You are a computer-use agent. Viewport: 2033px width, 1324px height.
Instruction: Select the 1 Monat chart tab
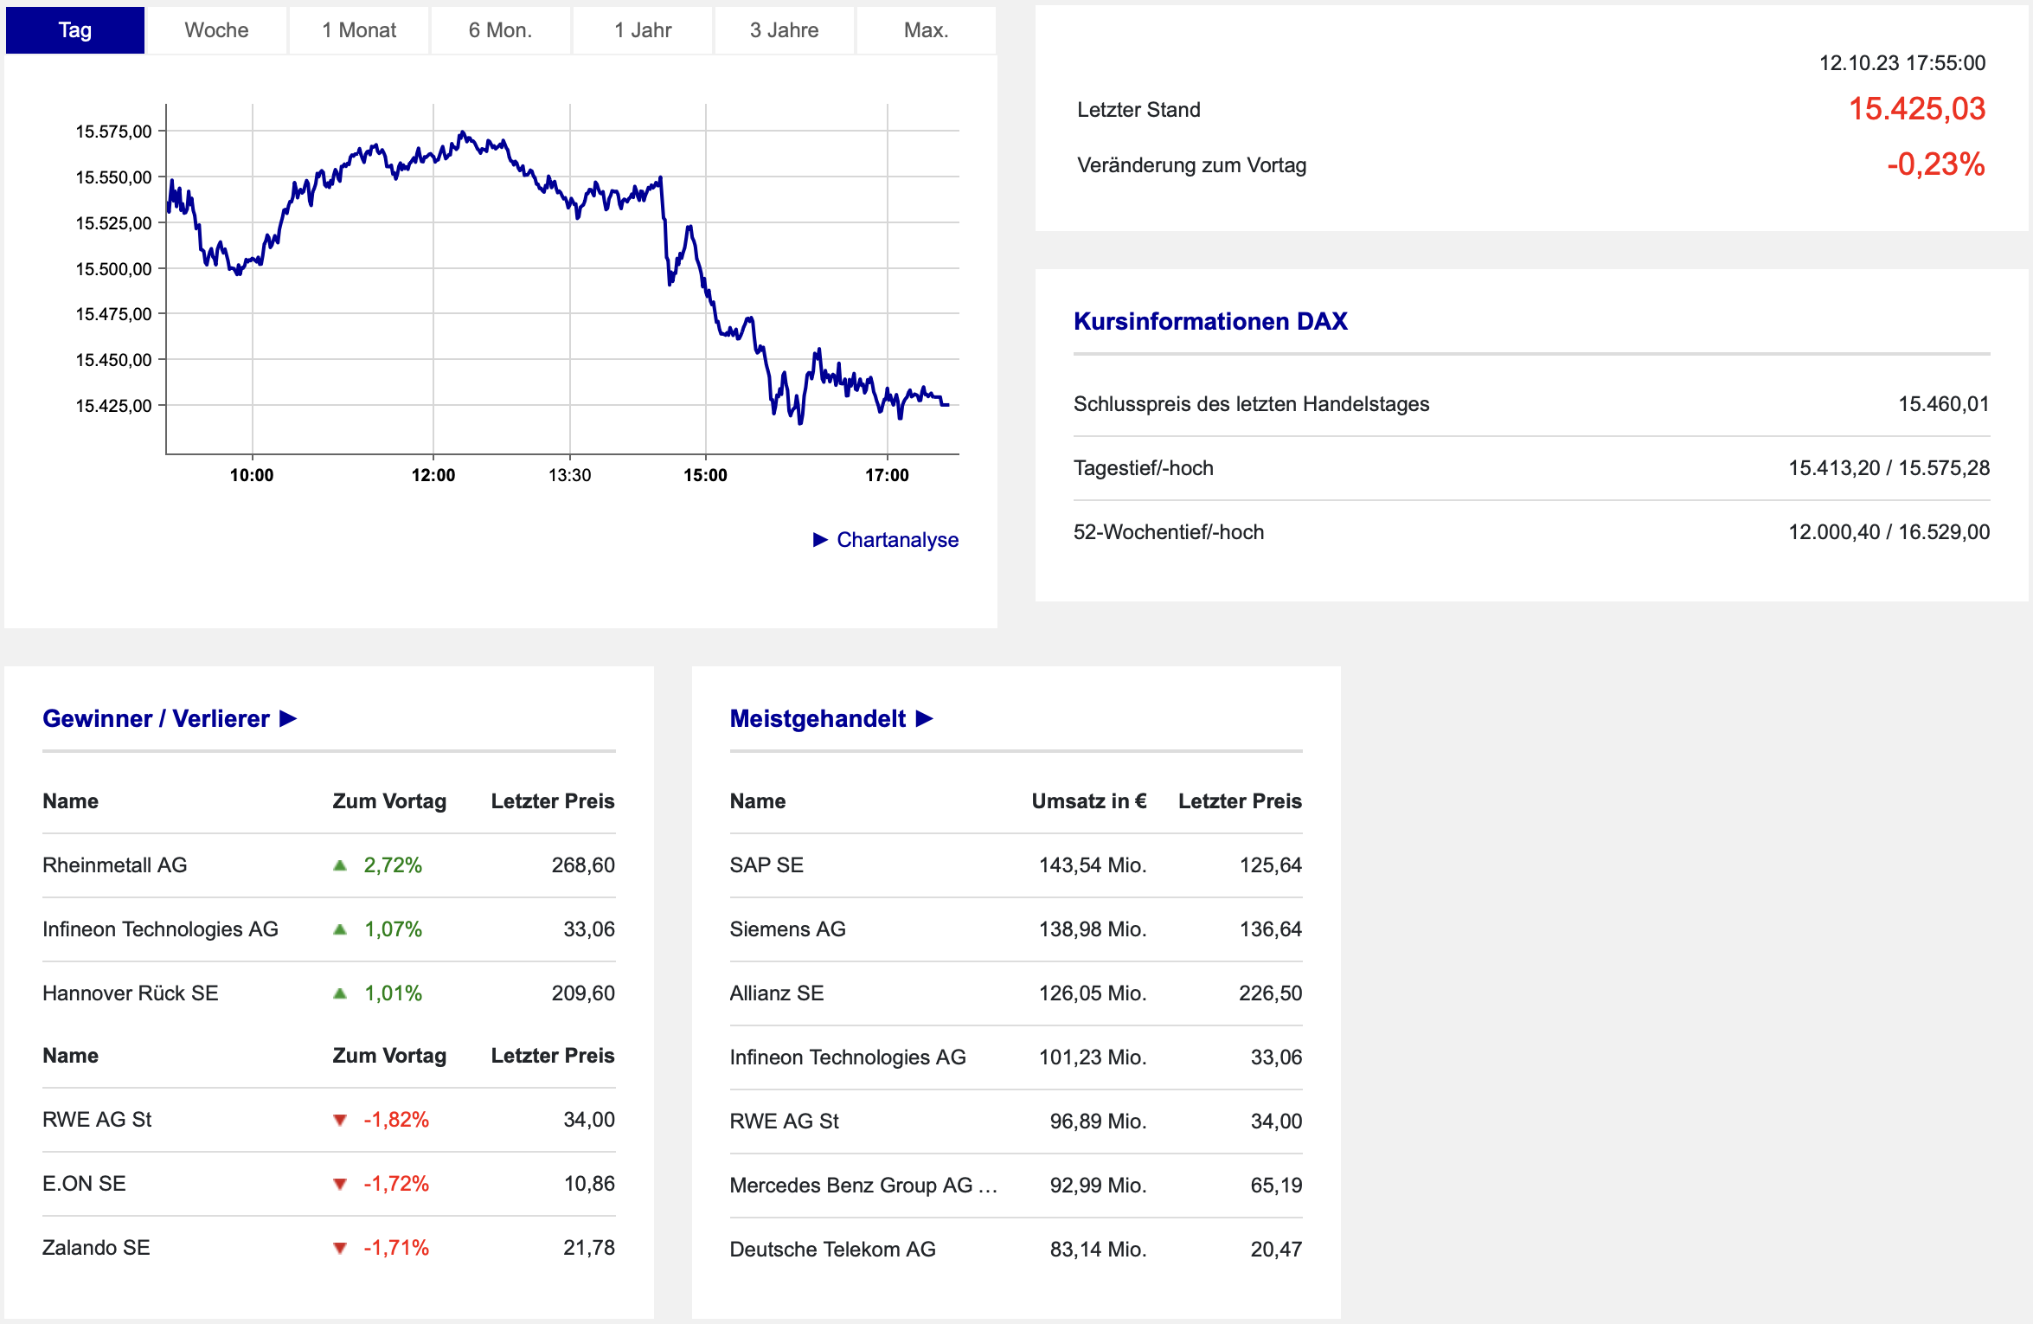pos(359,30)
